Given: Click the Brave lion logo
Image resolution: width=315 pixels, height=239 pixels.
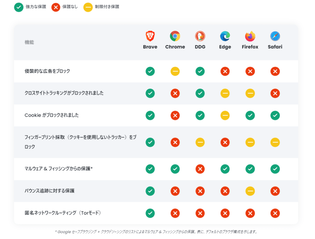Looking at the screenshot, I should click(x=150, y=36).
